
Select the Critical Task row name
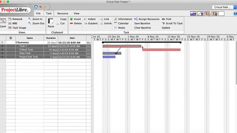click(x=26, y=50)
